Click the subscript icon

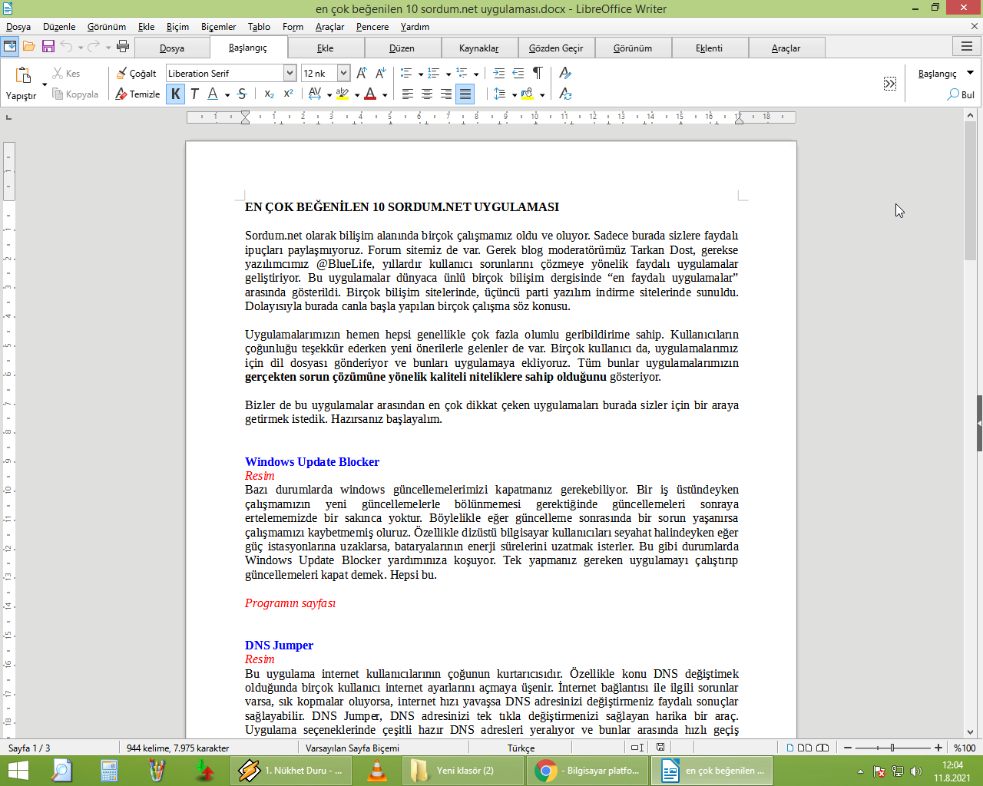tap(269, 94)
